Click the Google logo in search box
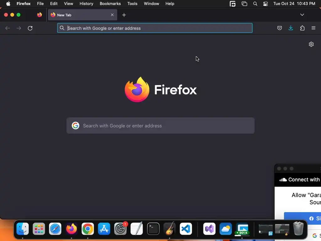 pyautogui.click(x=76, y=126)
